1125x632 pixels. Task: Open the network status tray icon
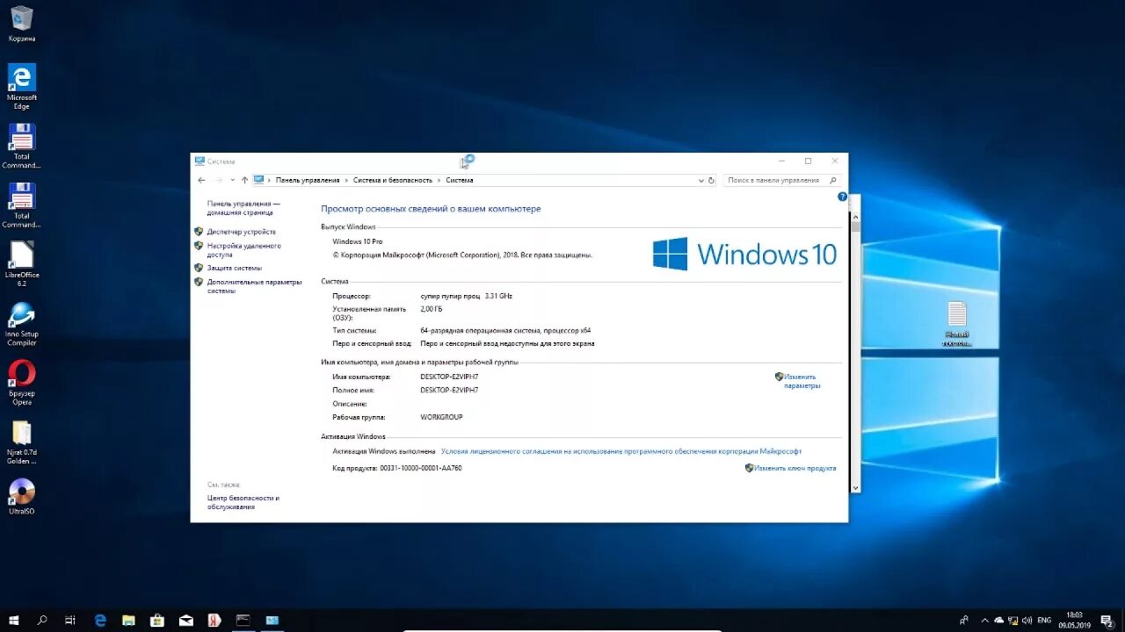pyautogui.click(x=1012, y=620)
